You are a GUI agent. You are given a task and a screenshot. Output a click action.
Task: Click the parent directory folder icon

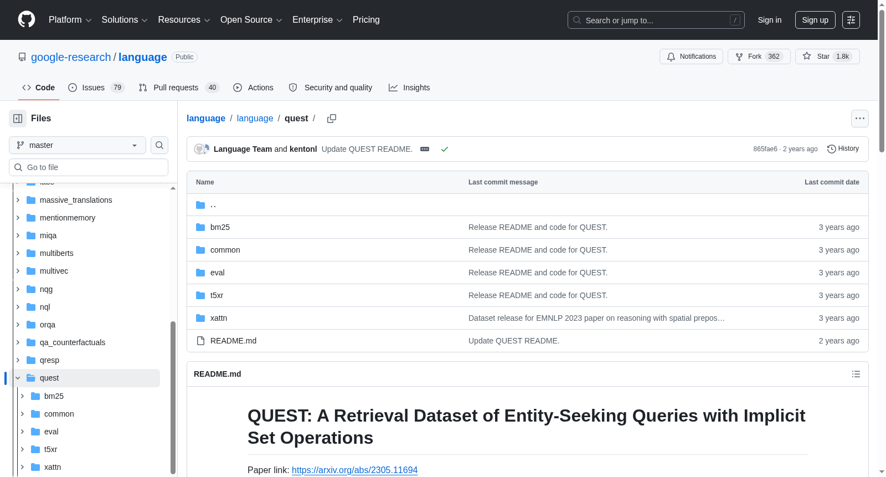[x=200, y=205]
